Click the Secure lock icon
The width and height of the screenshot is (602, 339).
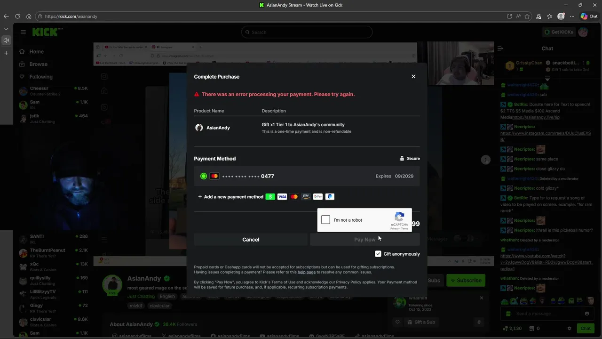coord(402,159)
